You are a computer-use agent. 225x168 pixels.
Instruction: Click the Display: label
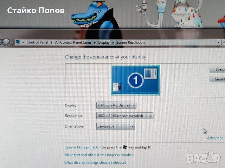point(71,105)
